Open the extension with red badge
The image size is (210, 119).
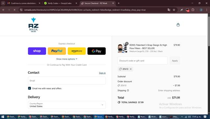(187, 10)
